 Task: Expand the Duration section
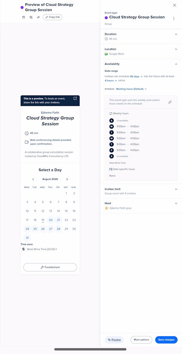[176, 34]
